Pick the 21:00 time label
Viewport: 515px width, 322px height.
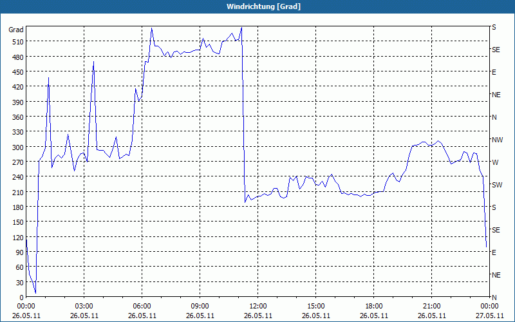click(x=431, y=307)
